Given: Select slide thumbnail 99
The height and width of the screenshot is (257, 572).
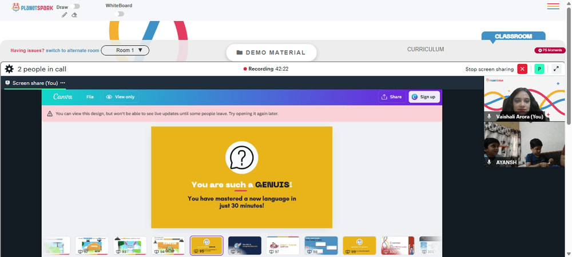Looking at the screenshot, I should [x=360, y=246].
